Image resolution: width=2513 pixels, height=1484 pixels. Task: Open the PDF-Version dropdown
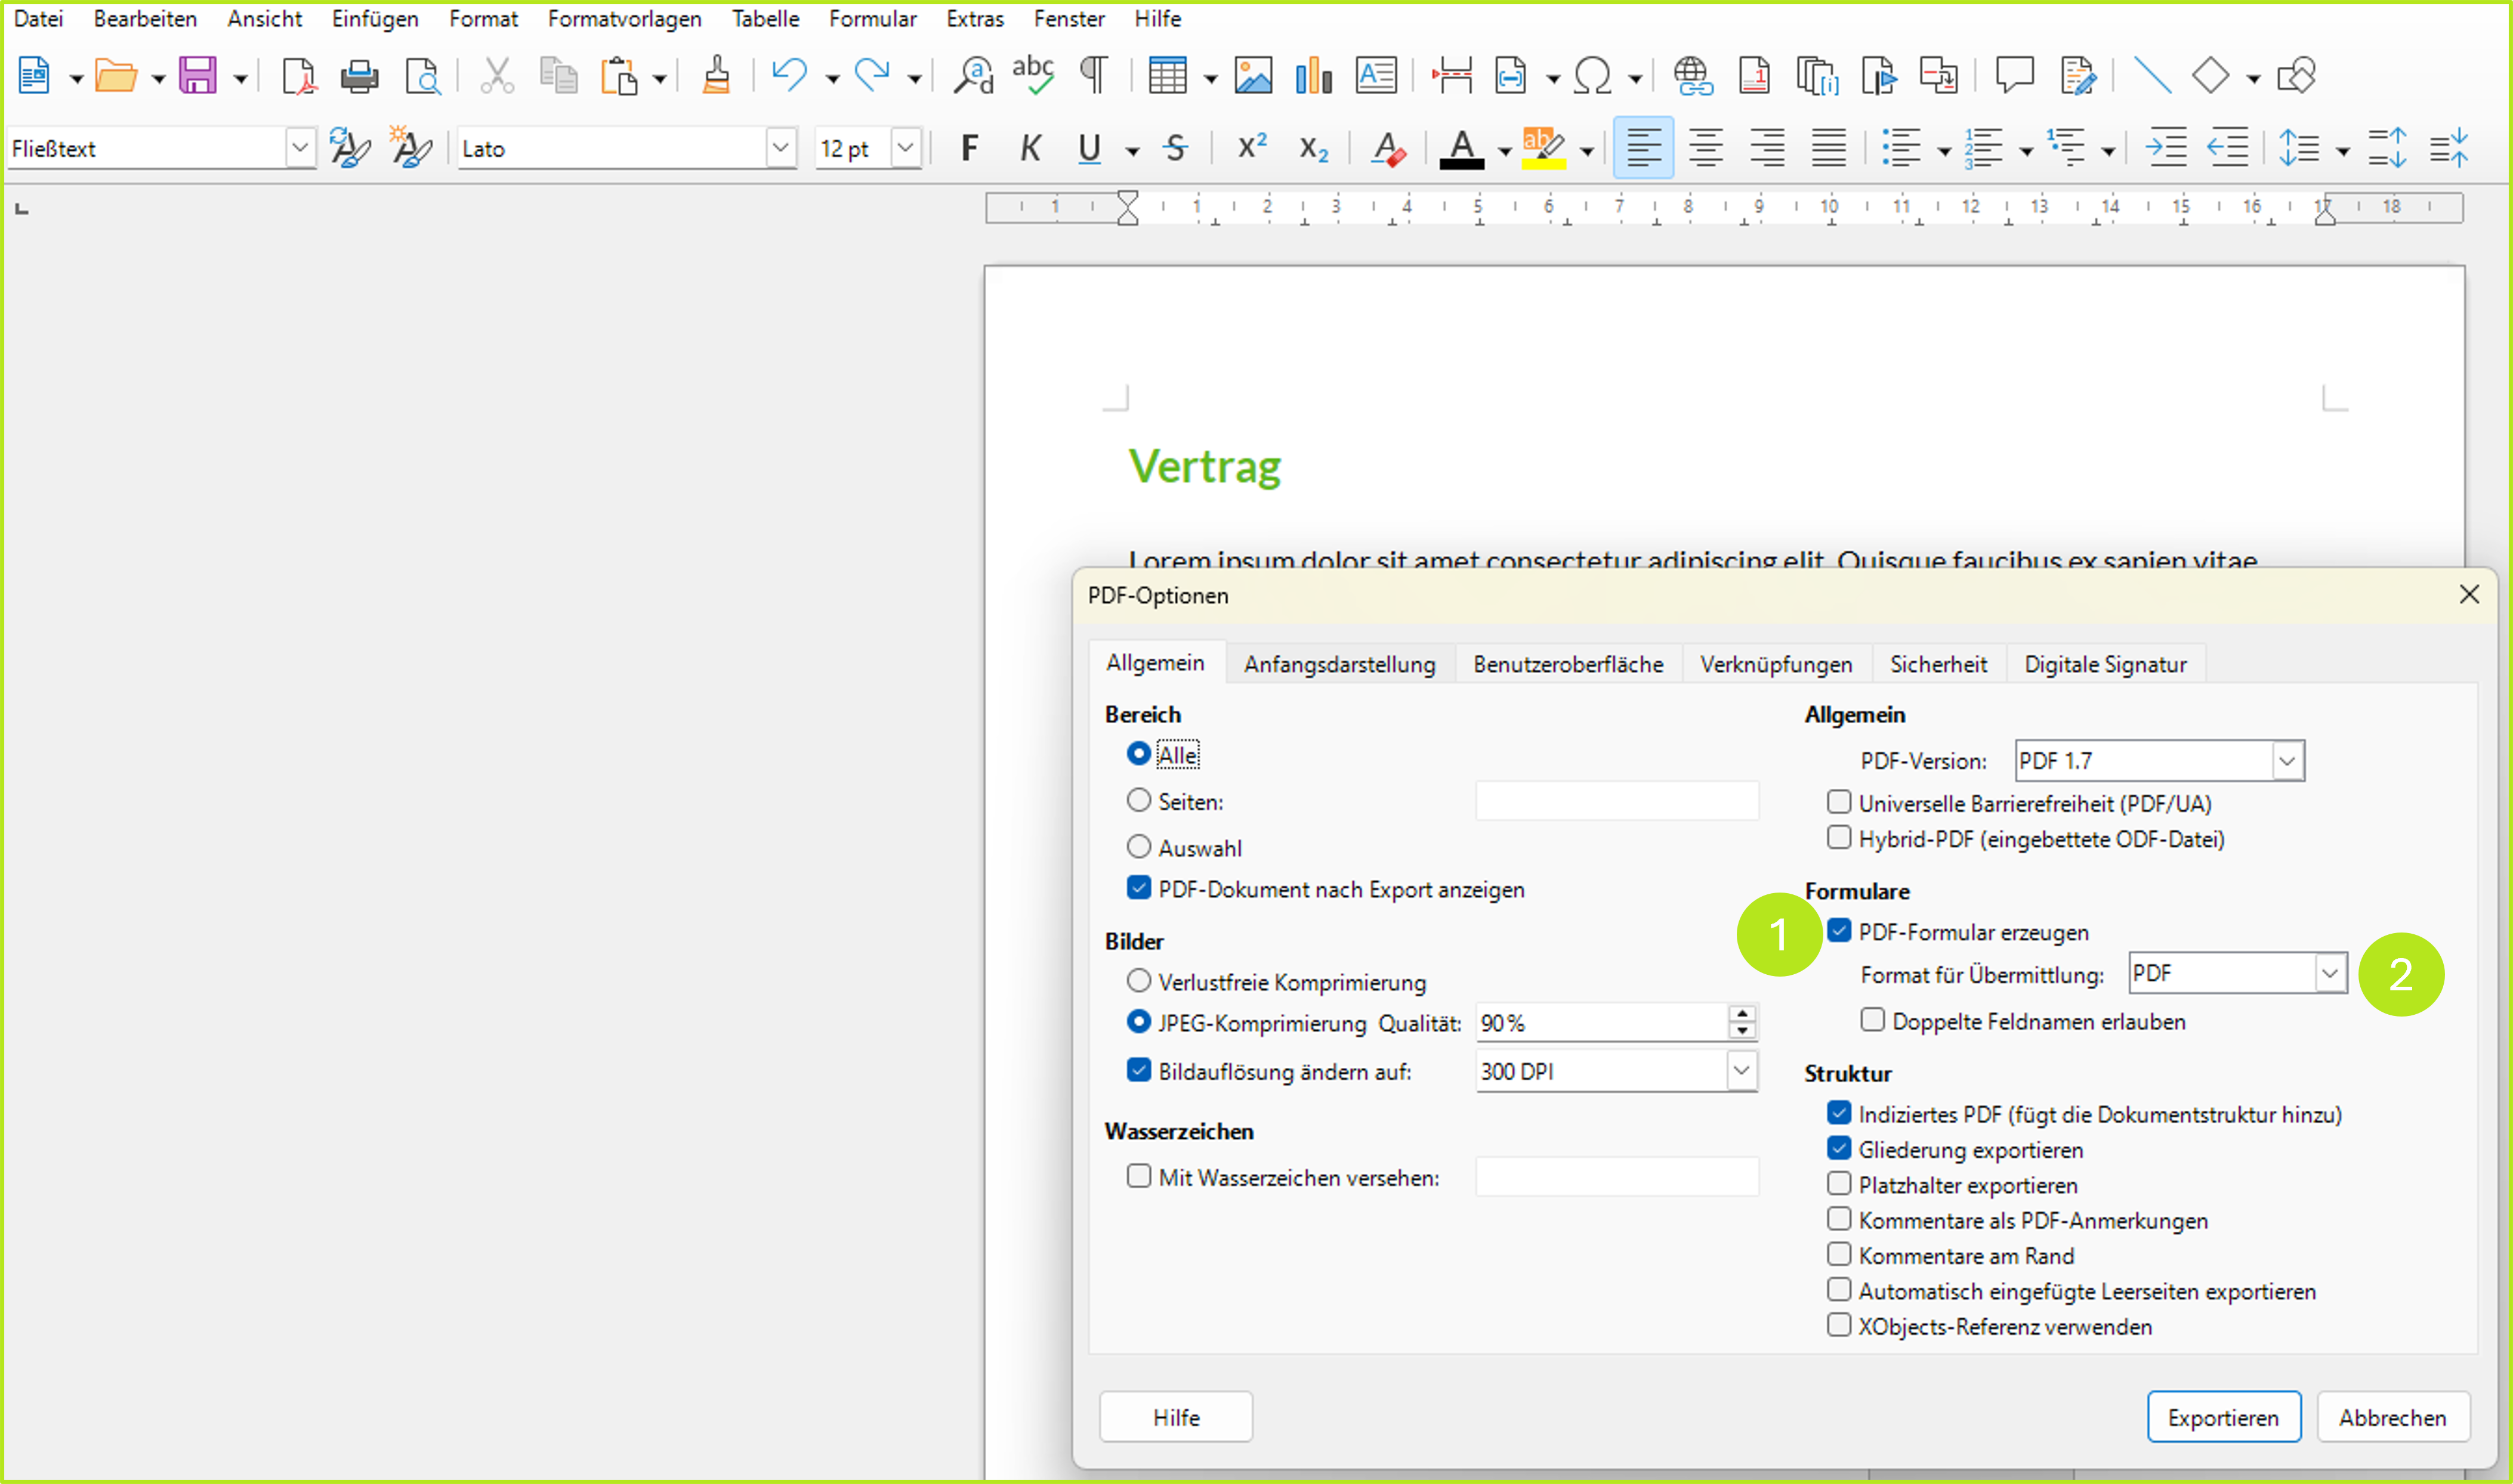2287,760
